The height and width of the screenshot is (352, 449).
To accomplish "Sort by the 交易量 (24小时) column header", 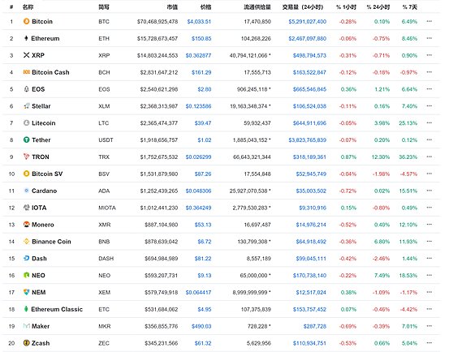I will tap(302, 6).
